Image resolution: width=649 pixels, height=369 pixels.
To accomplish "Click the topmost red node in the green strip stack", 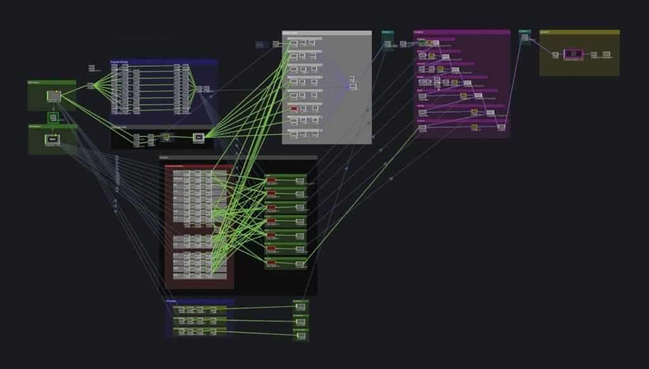I will (x=271, y=180).
